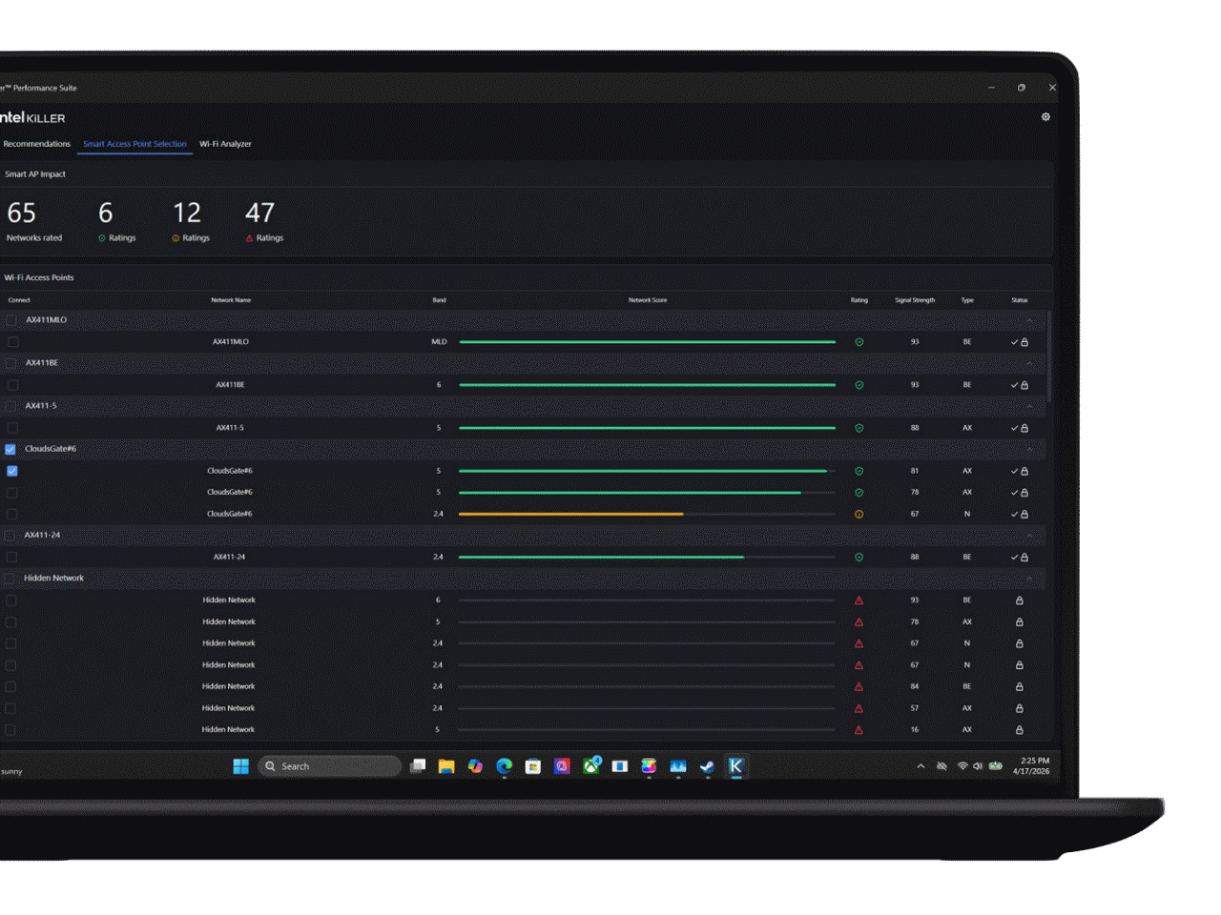Image resolution: width=1221 pixels, height=915 pixels.
Task: Click the red triangle beside 47 Ratings
Action: 250,238
